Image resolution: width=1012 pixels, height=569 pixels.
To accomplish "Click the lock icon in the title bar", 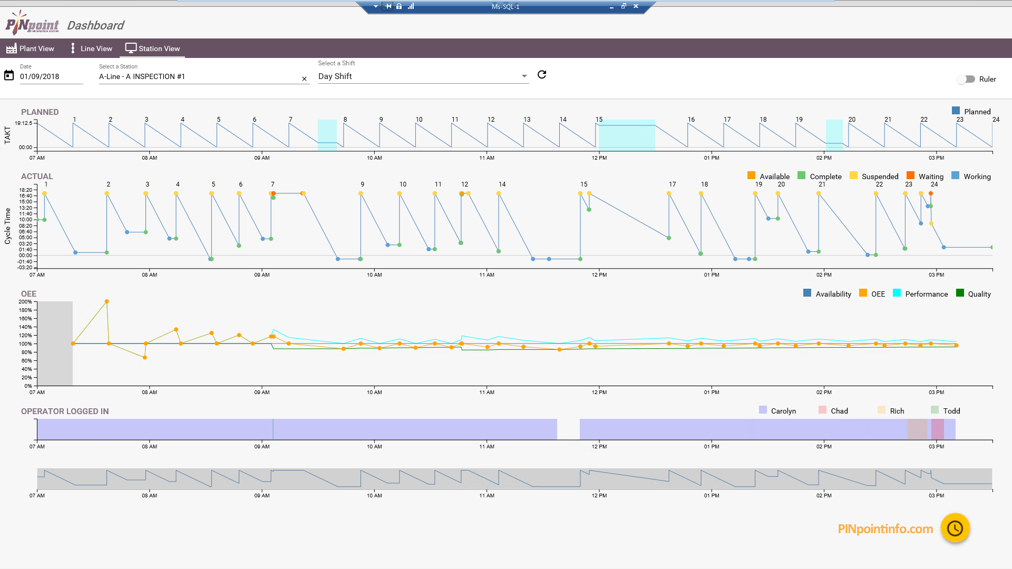I will (x=399, y=6).
